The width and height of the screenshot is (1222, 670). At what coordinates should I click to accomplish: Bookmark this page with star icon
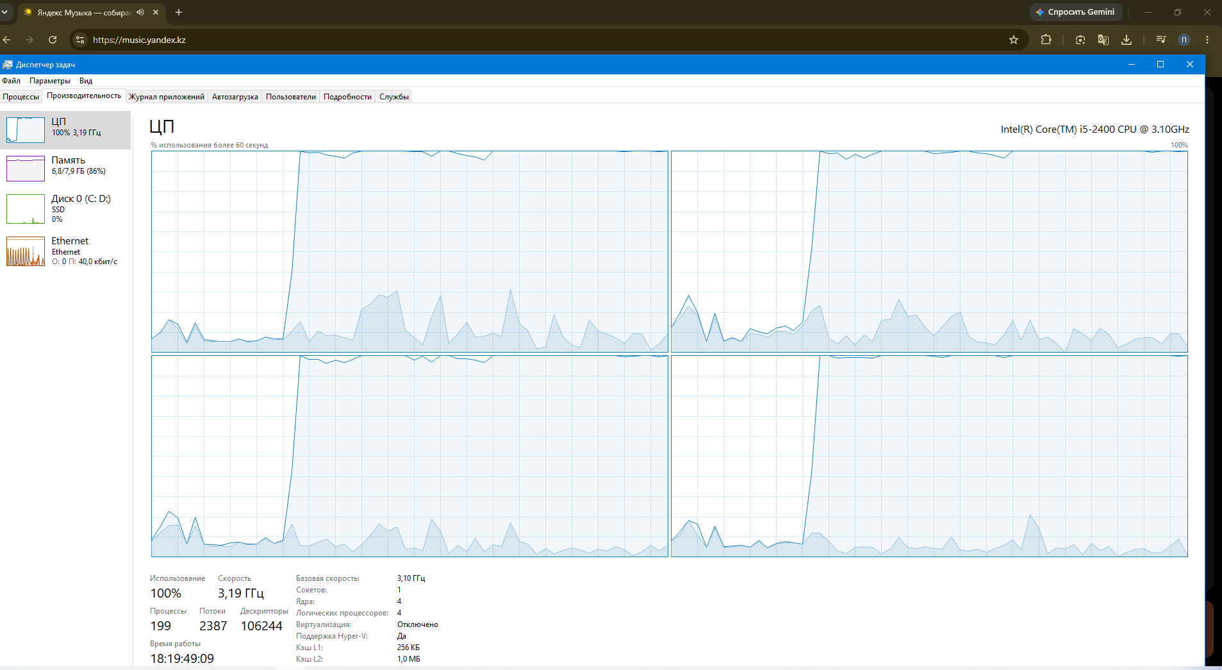click(1014, 40)
